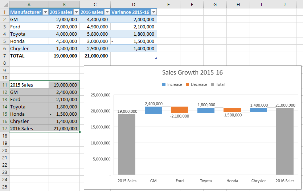Click the 4,500,000 Honda 2015 sales cell
303x191 pixels.
tap(64, 41)
